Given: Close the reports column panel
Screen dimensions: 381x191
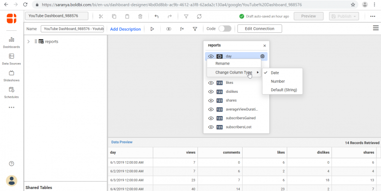Looking at the screenshot, I should point(264,46).
